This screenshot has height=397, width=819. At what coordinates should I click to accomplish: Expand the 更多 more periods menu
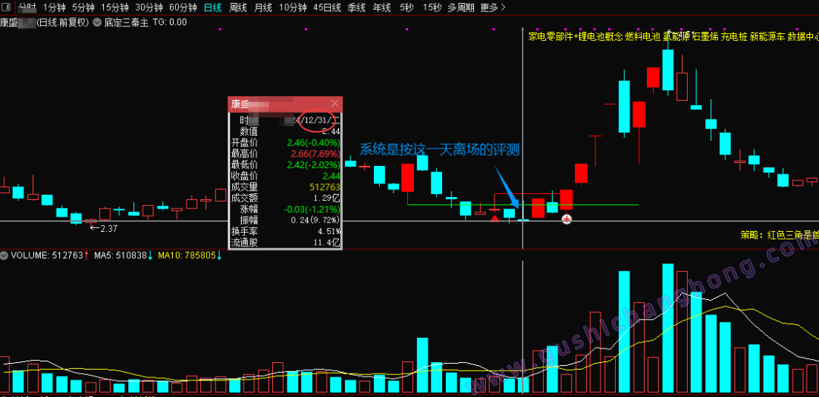(493, 8)
